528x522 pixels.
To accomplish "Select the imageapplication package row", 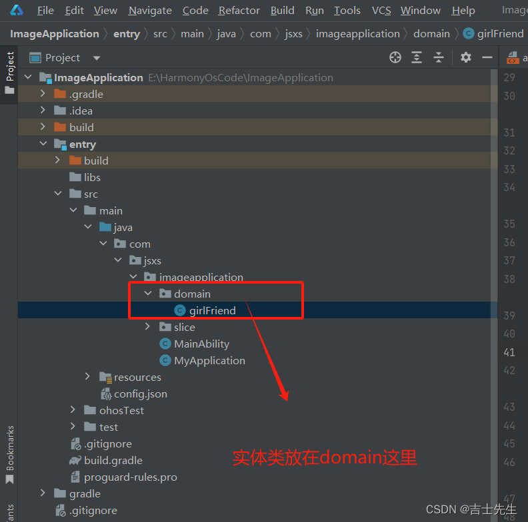I will click(x=257, y=277).
